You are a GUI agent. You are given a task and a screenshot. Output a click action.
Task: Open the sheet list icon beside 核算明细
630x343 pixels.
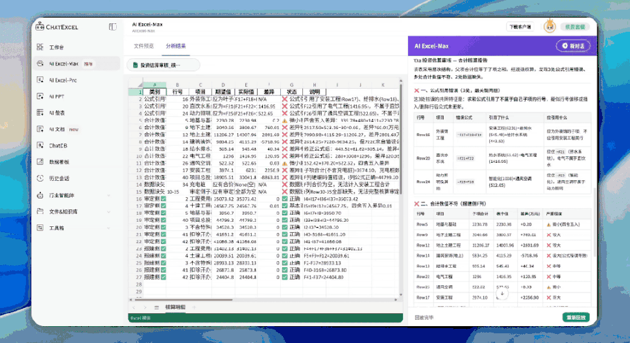click(156, 307)
